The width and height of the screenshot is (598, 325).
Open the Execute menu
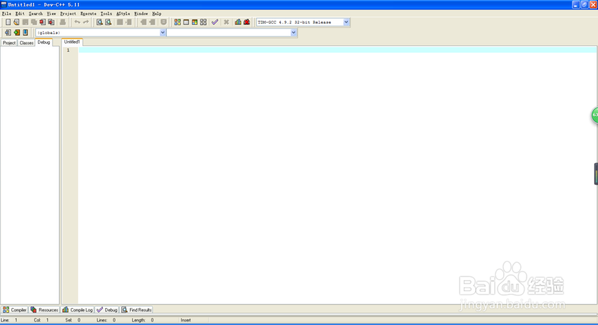(x=88, y=13)
